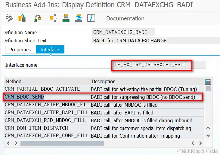Click description 'customer special item dispatching'
This screenshot has width=220, height=155.
tap(155, 128)
